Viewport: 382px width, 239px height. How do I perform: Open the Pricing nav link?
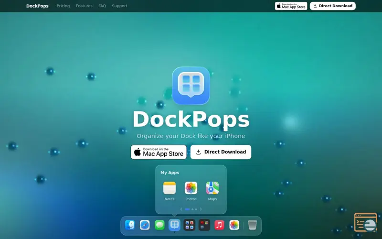click(x=63, y=6)
